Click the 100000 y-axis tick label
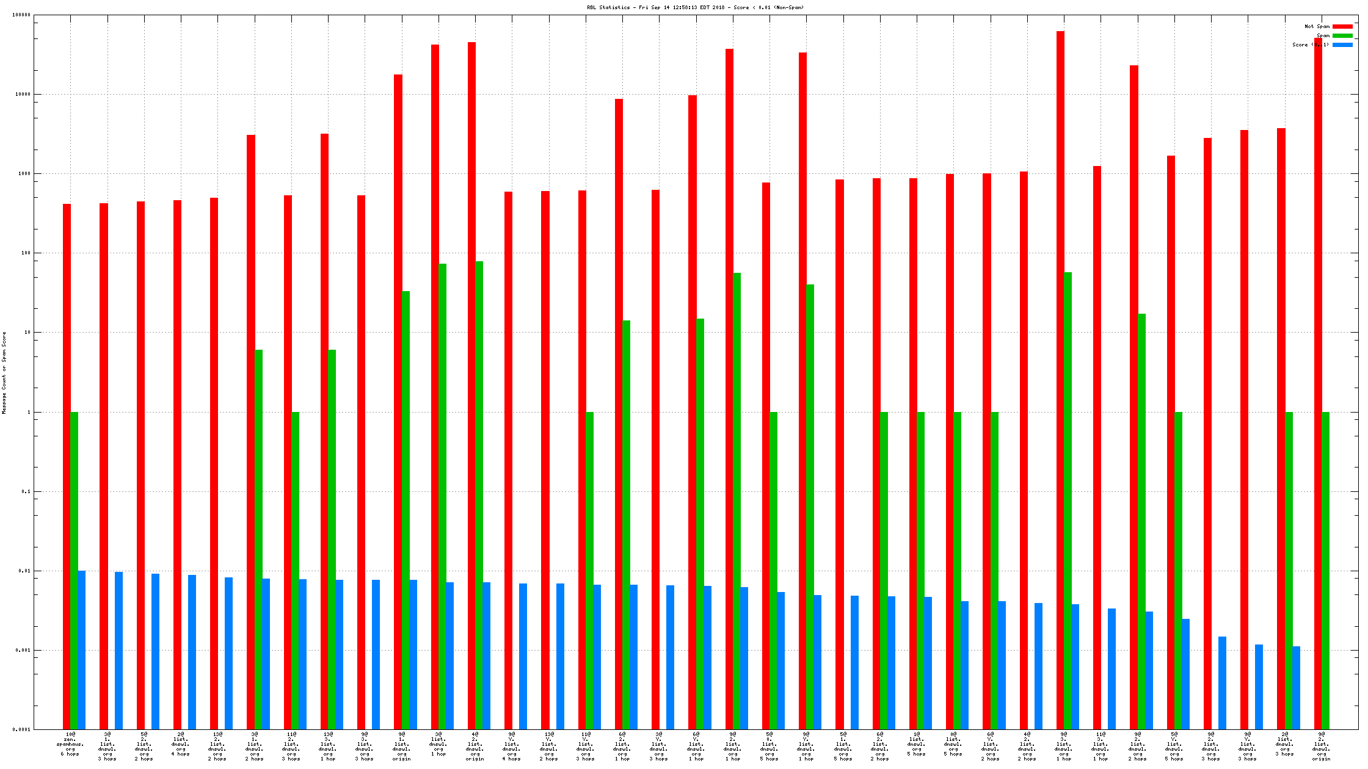This screenshot has width=1368, height=769. (x=21, y=15)
